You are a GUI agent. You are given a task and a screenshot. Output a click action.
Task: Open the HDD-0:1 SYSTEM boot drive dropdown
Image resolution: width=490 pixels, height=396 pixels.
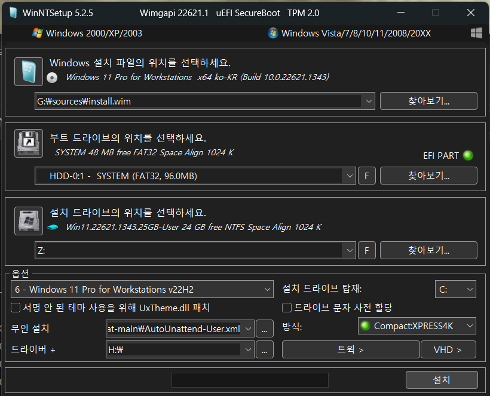pos(350,176)
